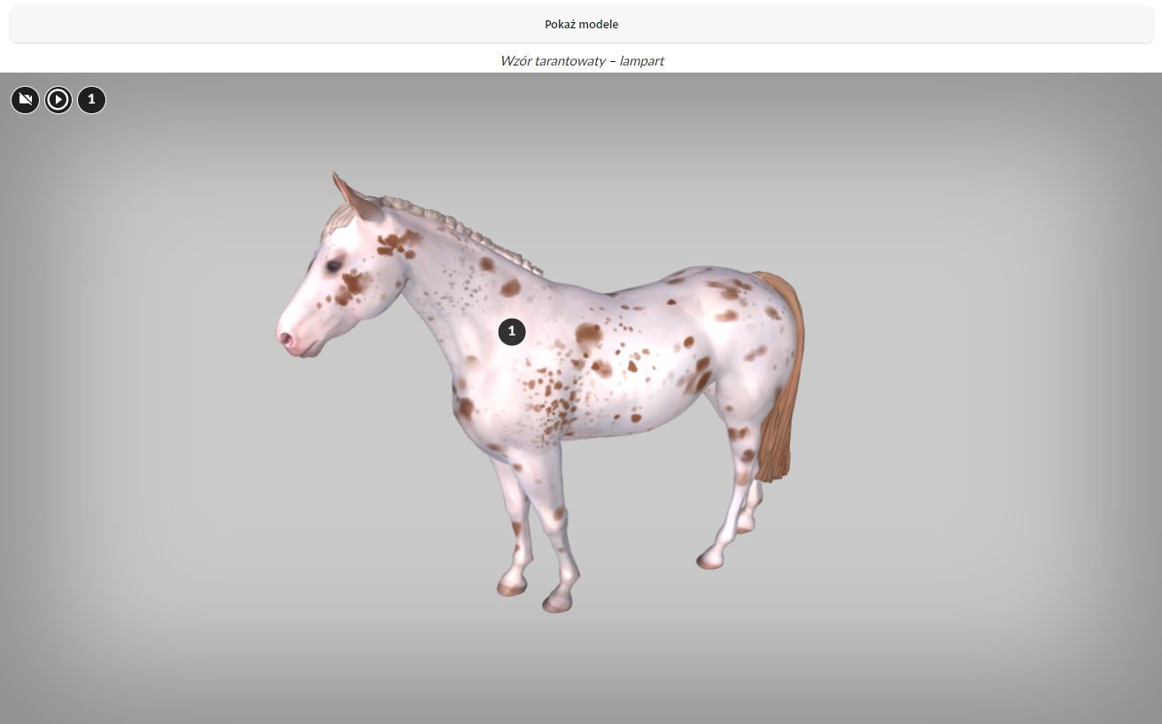1162x724 pixels.
Task: Click the horse's front hoof nearest viewer
Action: 558,602
